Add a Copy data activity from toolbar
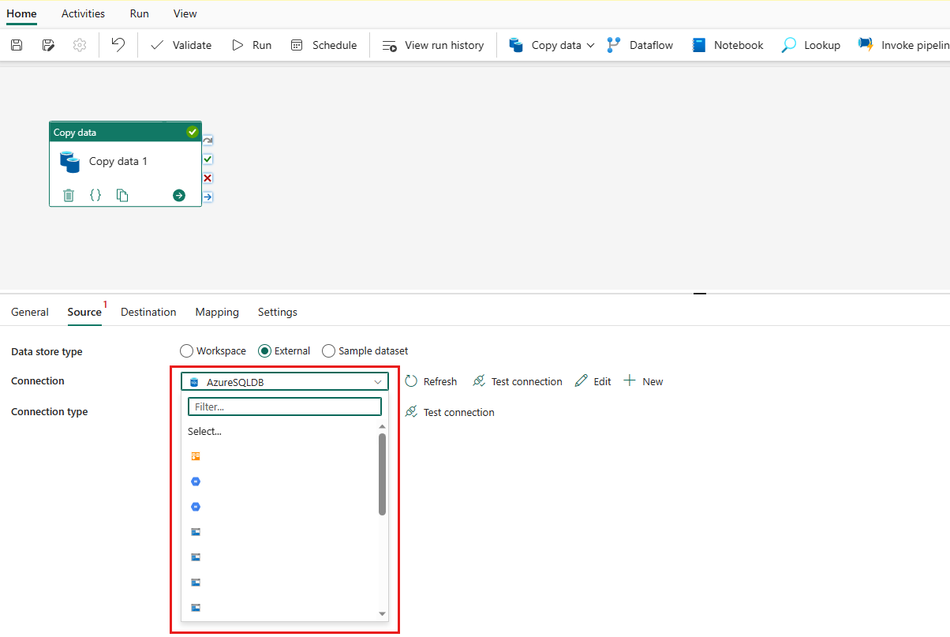The width and height of the screenshot is (950, 637). [x=545, y=45]
